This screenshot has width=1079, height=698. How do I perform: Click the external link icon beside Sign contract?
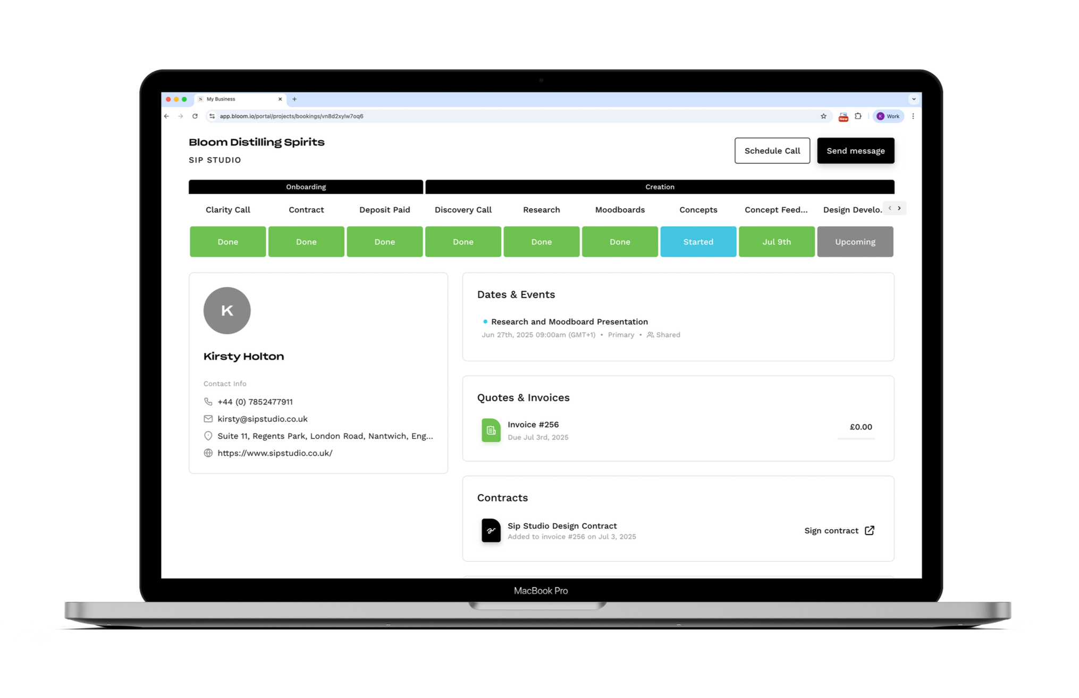click(870, 530)
